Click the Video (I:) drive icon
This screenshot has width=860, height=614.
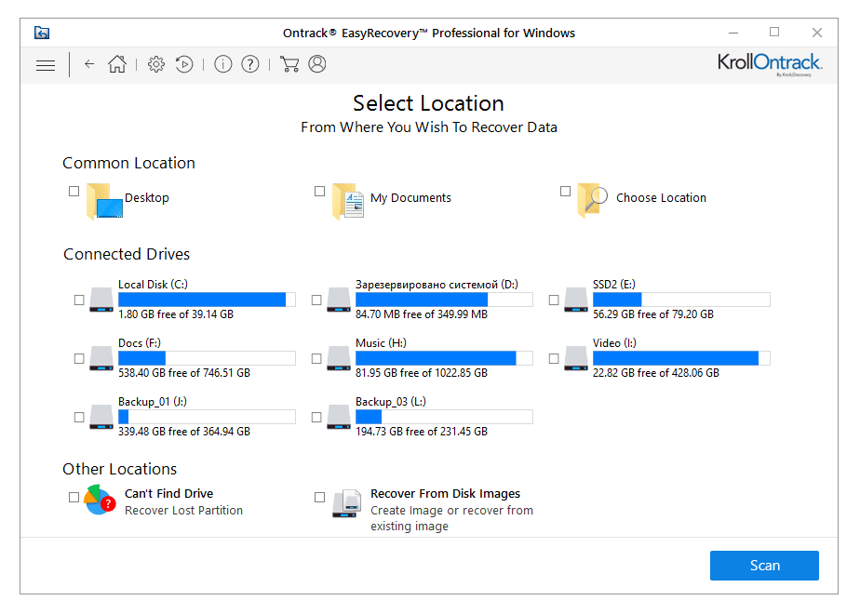(576, 358)
